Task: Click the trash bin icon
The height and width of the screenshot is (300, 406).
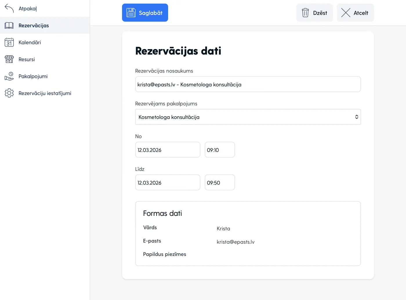Action: 305,13
